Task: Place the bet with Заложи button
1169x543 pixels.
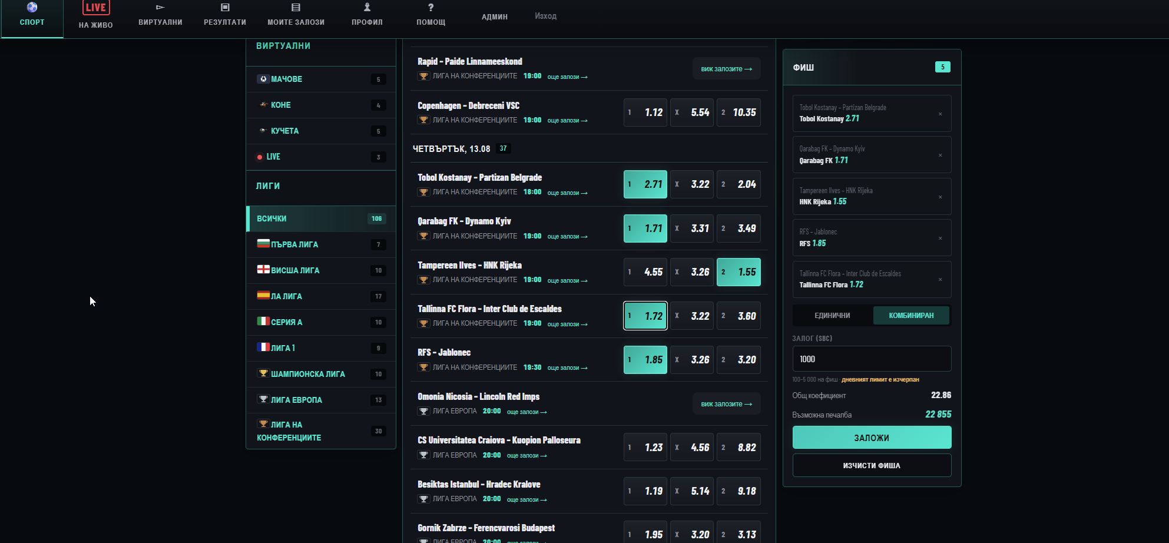Action: (x=872, y=438)
